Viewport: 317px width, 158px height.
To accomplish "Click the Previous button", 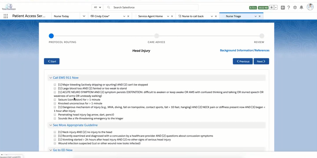I will click(x=243, y=61).
